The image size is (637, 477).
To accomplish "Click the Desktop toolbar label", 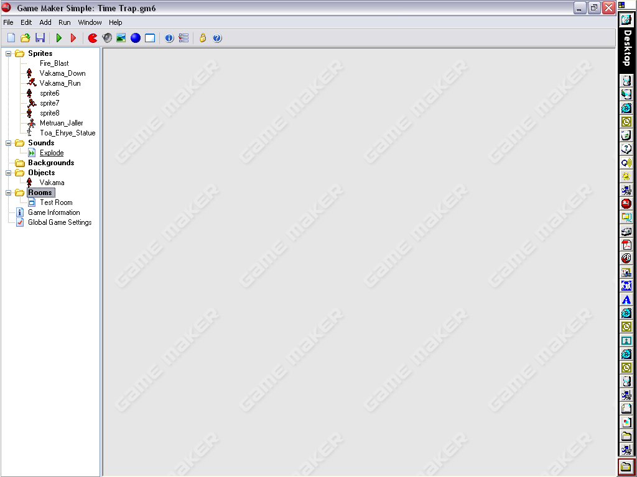I will tap(627, 47).
